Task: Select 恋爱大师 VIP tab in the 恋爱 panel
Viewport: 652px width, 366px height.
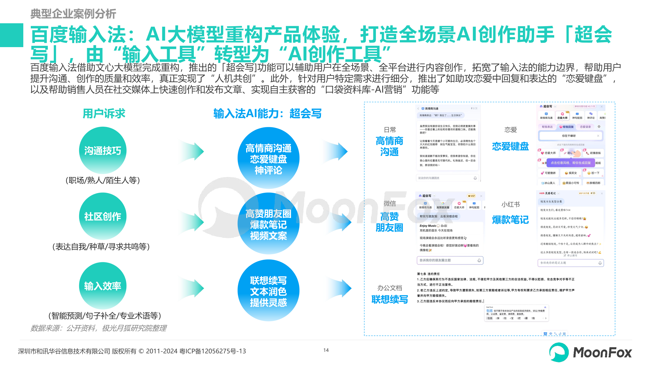Action: (562, 115)
